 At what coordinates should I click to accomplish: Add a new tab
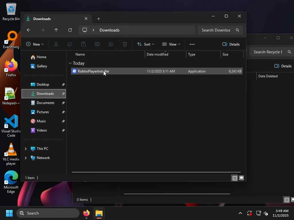pyautogui.click(x=99, y=19)
